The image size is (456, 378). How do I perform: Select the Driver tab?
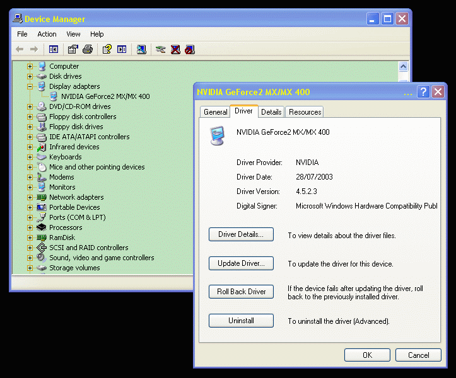tap(243, 111)
